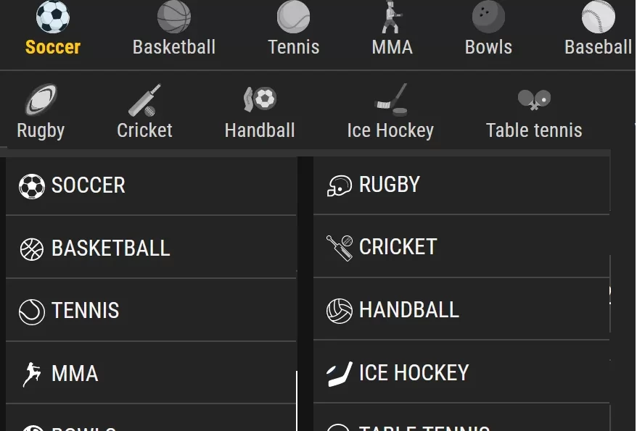Click the Baseball icon
Screen dimensions: 637x431
(598, 17)
